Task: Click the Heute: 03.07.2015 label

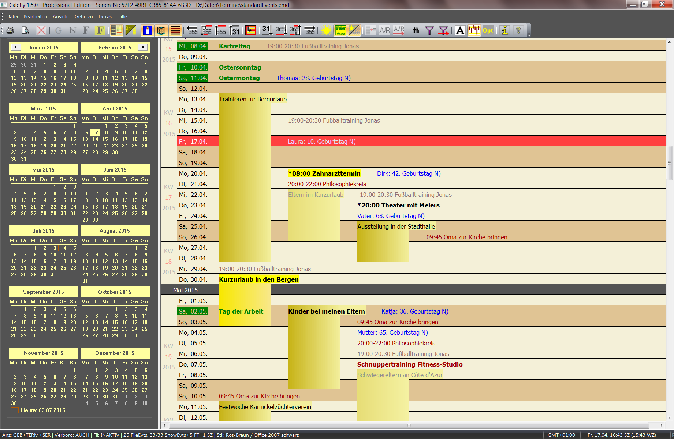Action: [x=43, y=410]
